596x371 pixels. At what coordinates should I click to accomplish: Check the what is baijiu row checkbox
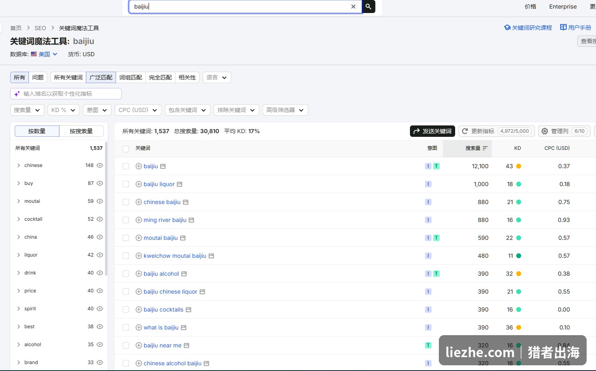pos(126,327)
